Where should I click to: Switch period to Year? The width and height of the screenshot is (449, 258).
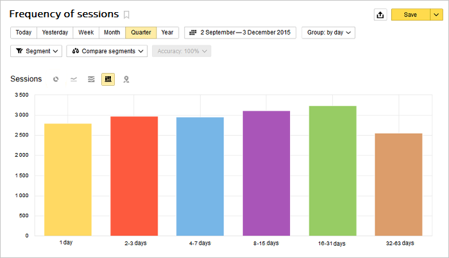pyautogui.click(x=167, y=33)
